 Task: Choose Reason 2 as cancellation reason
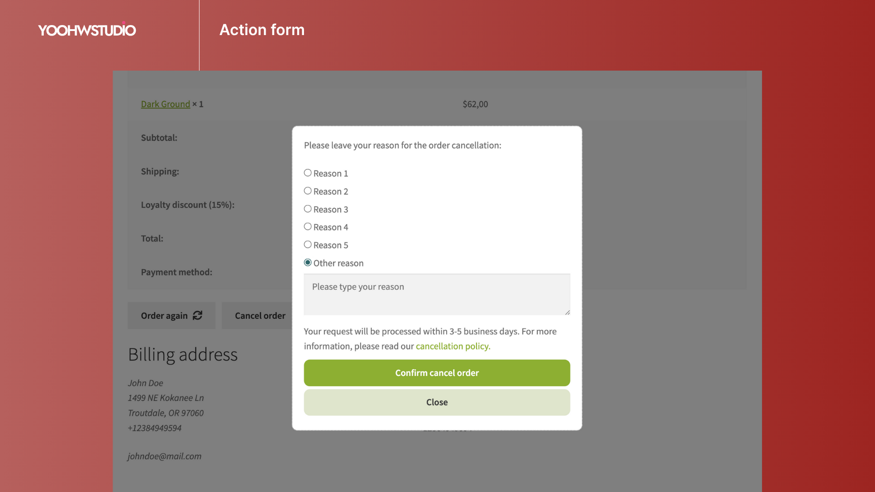pyautogui.click(x=308, y=191)
